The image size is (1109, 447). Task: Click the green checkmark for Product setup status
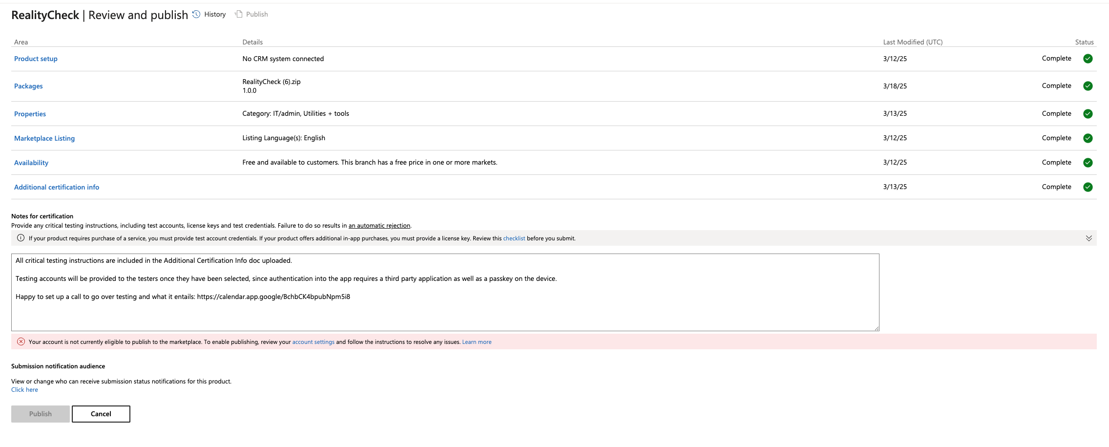point(1088,59)
